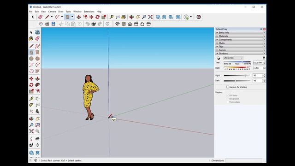Expand the Components panel
The image size is (295, 166).
click(x=240, y=40)
